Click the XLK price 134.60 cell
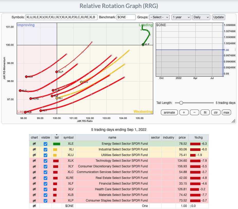 (x=182, y=161)
